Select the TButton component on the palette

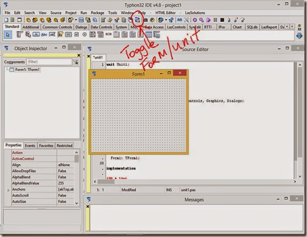[x=36, y=35]
